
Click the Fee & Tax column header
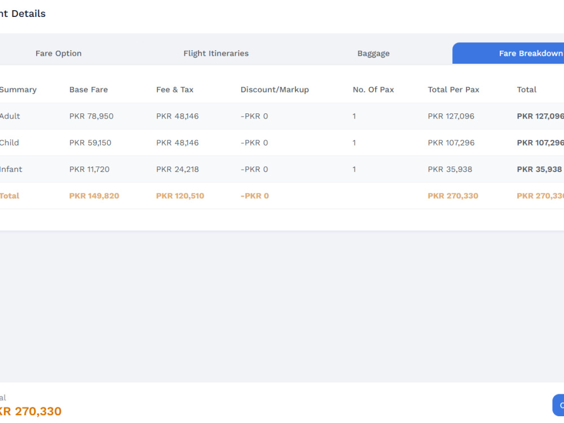click(x=175, y=90)
